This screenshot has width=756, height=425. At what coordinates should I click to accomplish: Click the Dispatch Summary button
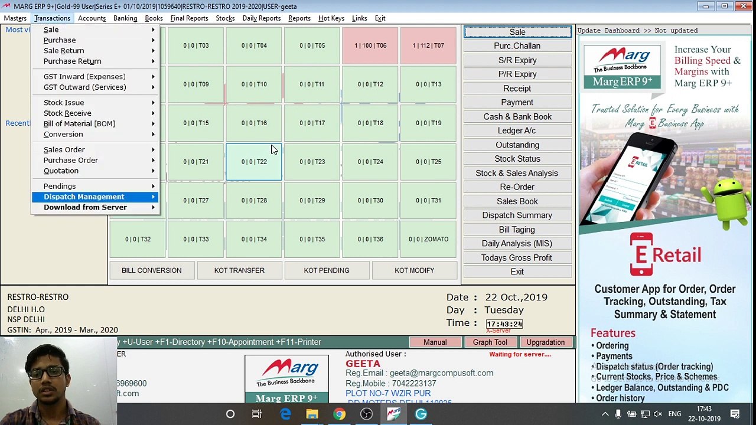(x=517, y=215)
